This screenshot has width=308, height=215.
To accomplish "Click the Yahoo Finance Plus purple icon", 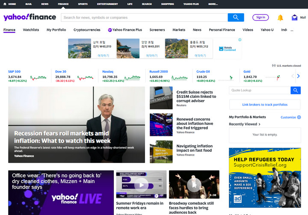I will tap(110, 30).
